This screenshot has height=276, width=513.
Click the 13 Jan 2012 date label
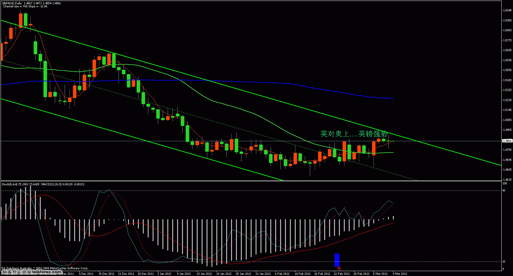[204, 274]
